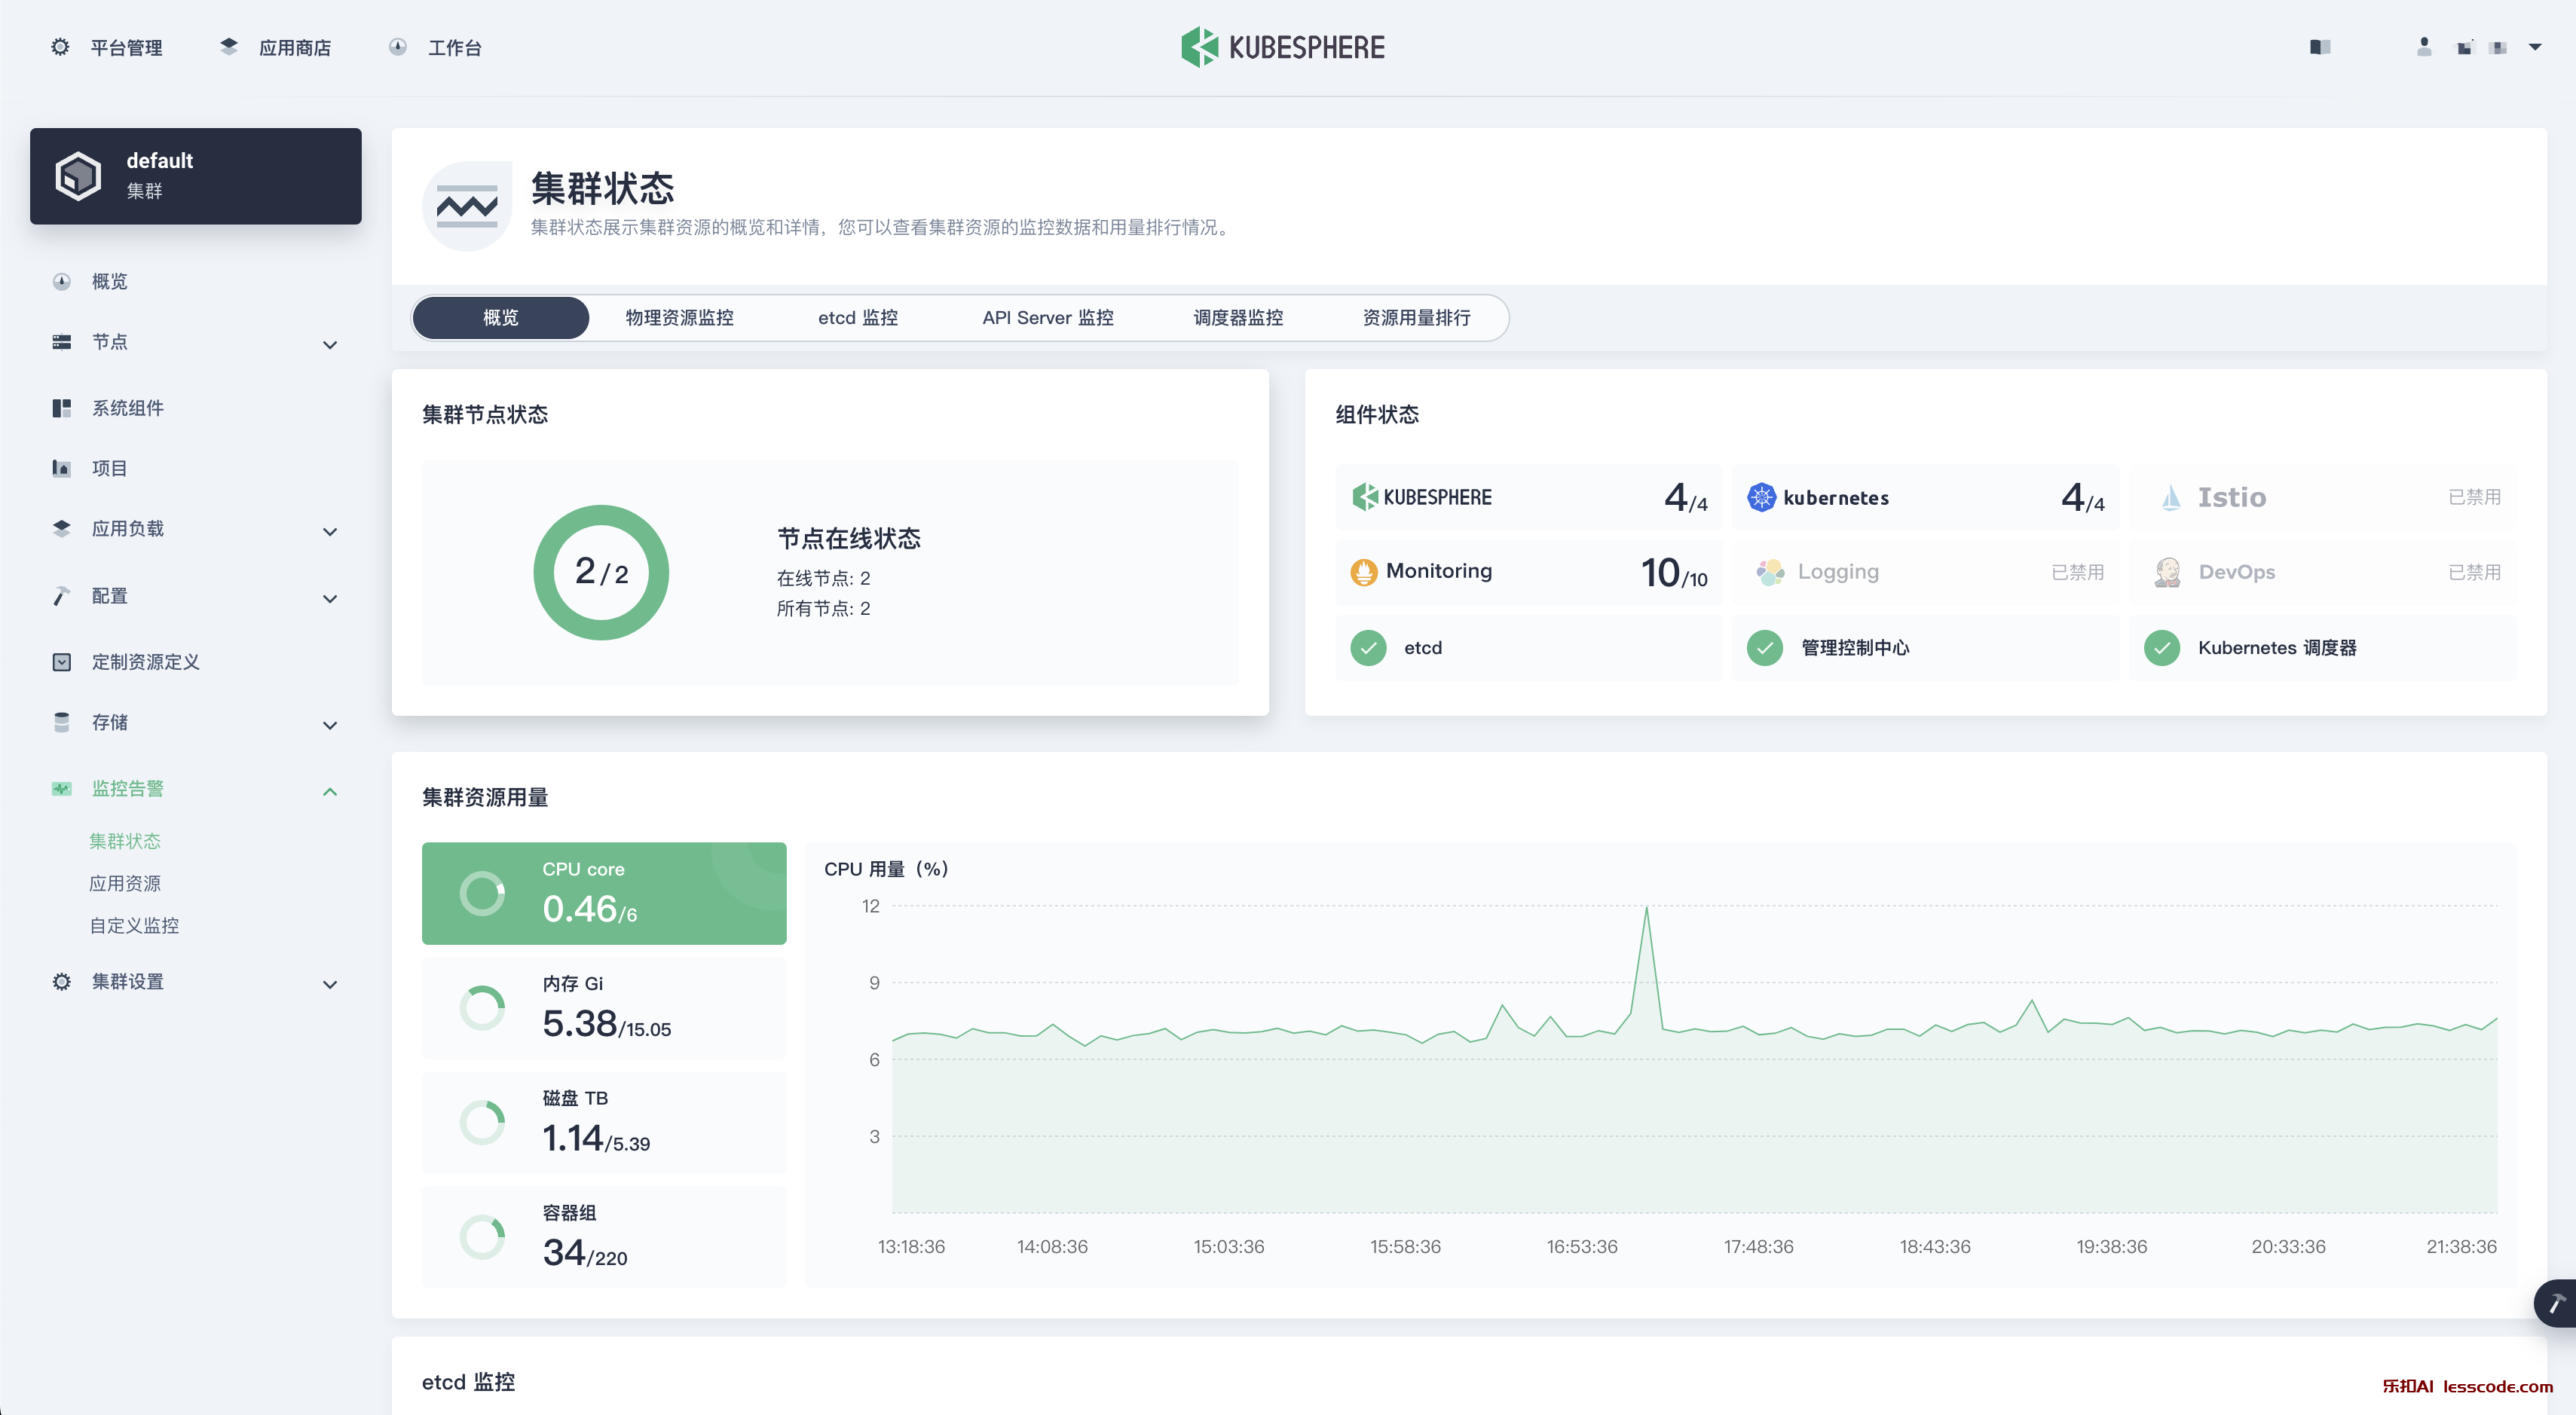Open the Platform Management gear icon

click(x=60, y=47)
